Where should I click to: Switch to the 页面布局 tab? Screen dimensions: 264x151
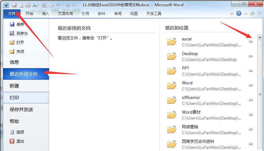pos(66,13)
